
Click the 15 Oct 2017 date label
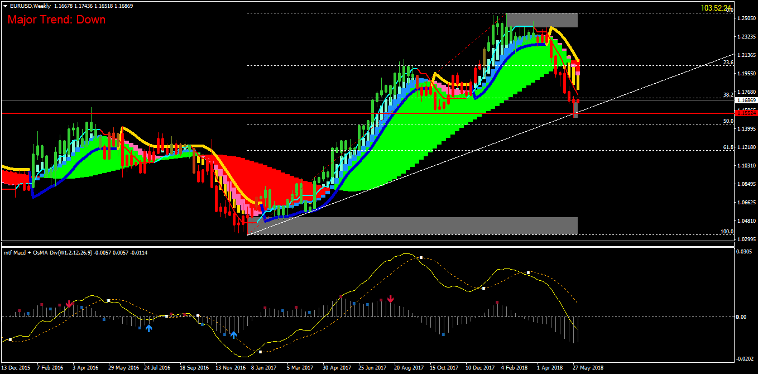[x=444, y=368]
